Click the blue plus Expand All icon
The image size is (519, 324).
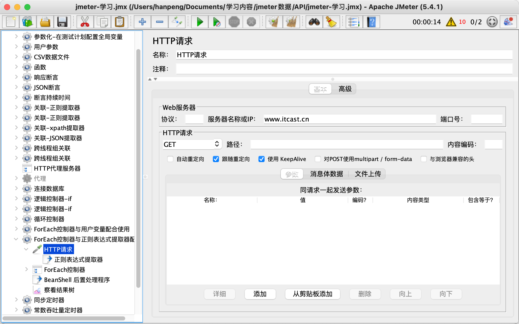(142, 22)
